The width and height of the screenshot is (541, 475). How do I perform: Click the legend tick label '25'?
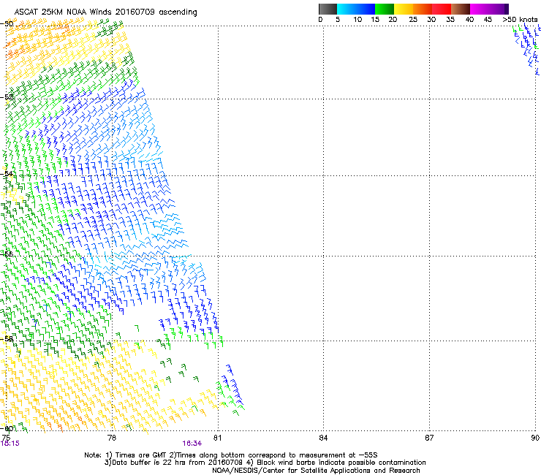click(413, 19)
